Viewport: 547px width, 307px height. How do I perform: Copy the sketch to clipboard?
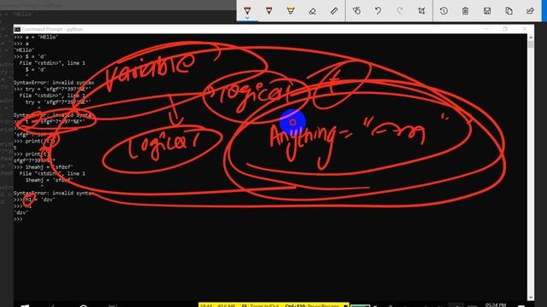click(x=509, y=11)
